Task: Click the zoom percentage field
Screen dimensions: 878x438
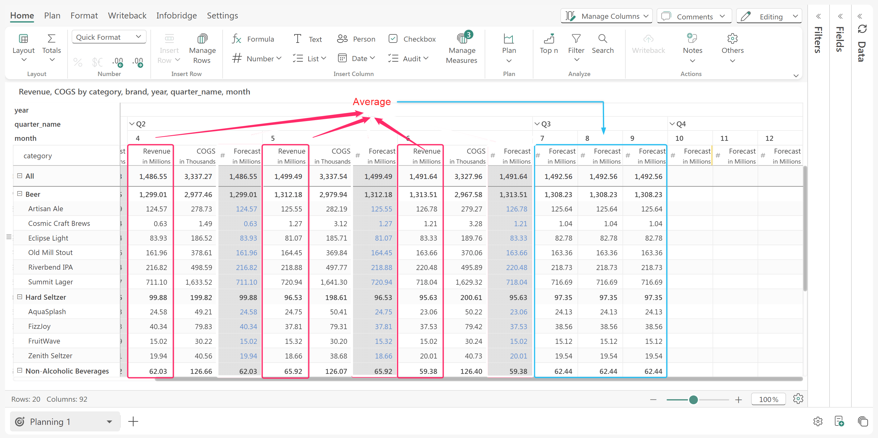Action: click(768, 399)
